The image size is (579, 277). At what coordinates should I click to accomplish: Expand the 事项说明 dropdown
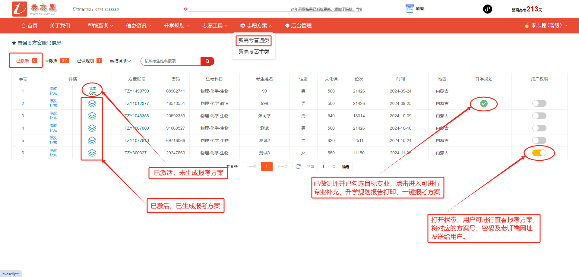[x=120, y=61]
